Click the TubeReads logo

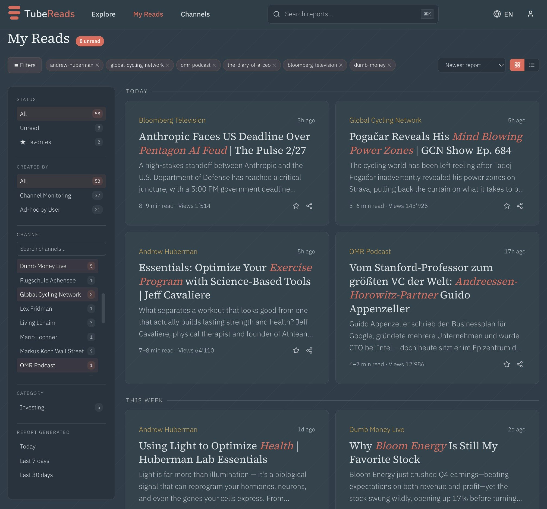(x=41, y=14)
